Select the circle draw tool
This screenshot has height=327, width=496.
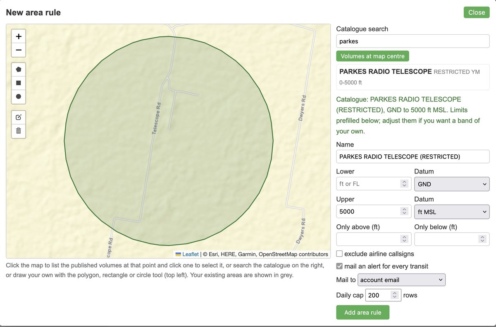(x=19, y=96)
